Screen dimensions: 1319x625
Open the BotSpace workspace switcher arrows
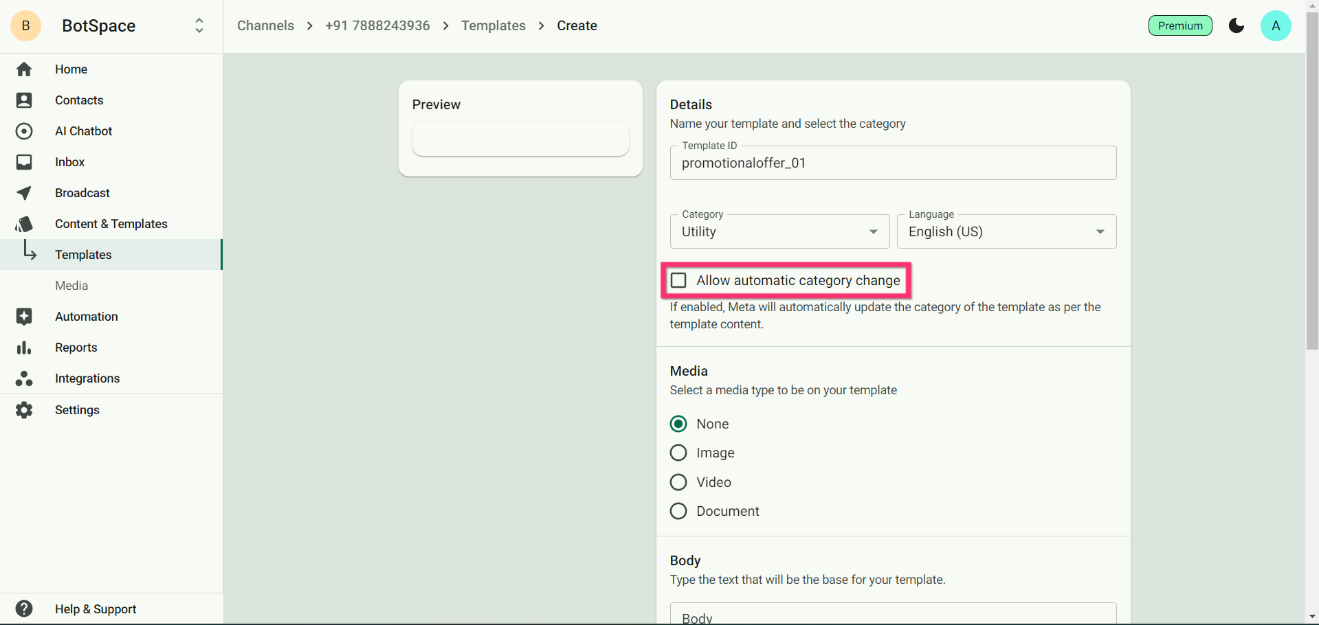199,26
